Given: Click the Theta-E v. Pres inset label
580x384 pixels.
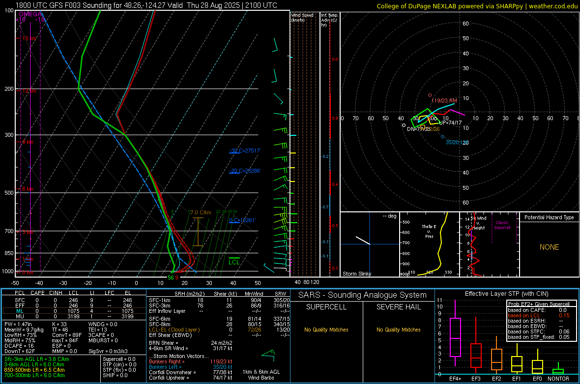Looking at the screenshot, I should click(429, 231).
